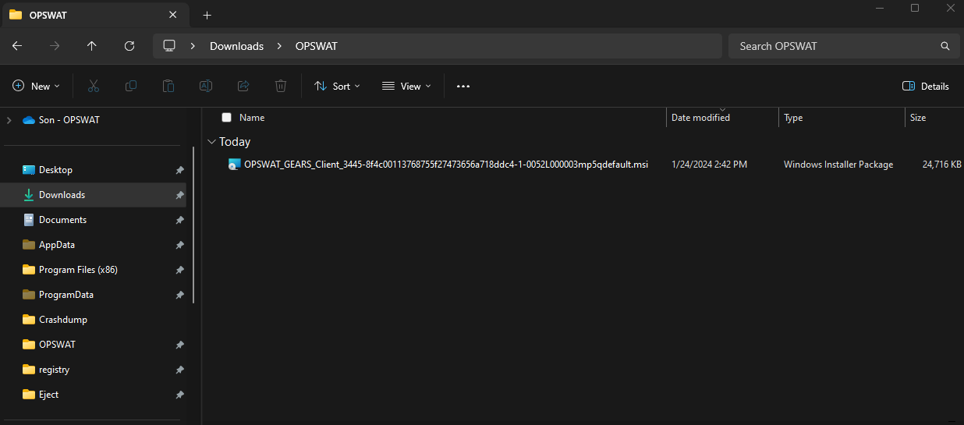This screenshot has height=425, width=964.
Task: Click the Share icon in toolbar
Action: pyautogui.click(x=243, y=86)
